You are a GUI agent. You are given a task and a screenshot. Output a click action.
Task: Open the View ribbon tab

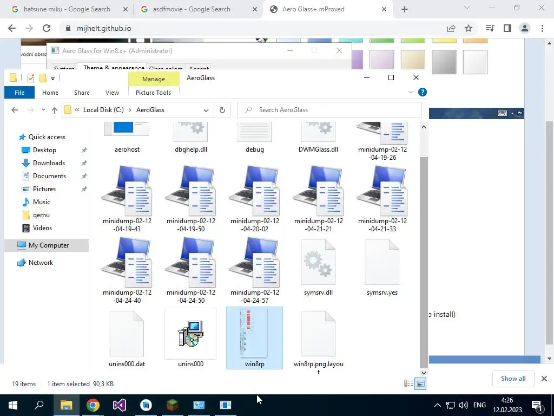tap(112, 93)
